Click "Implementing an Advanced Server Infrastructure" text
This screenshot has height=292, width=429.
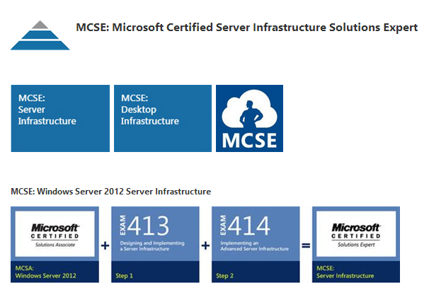pos(254,246)
